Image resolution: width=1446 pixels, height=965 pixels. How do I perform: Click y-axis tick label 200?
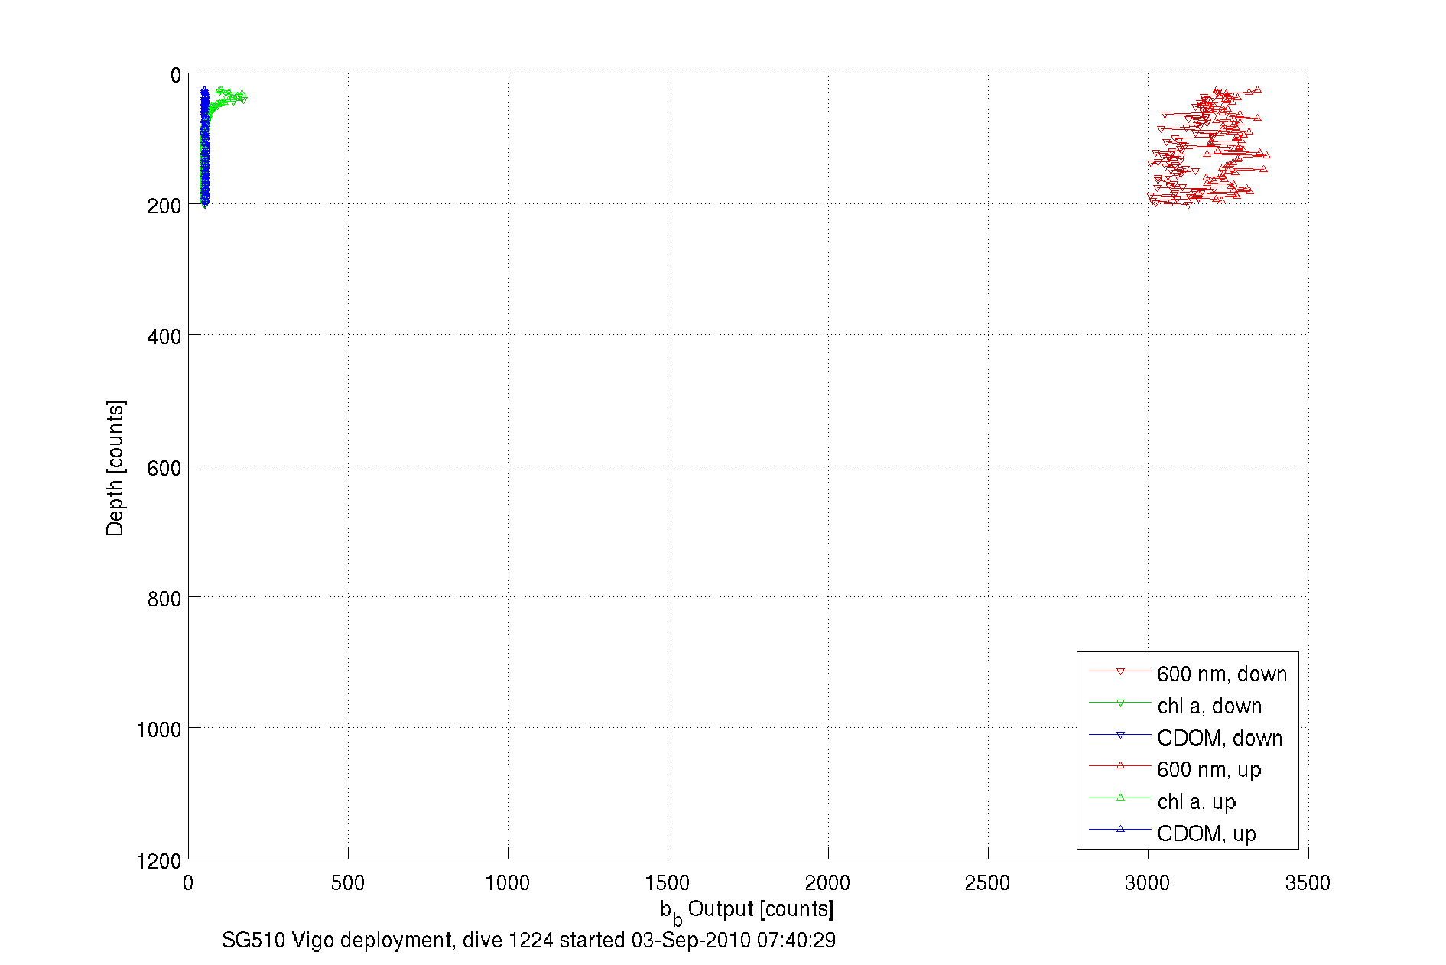pos(164,206)
